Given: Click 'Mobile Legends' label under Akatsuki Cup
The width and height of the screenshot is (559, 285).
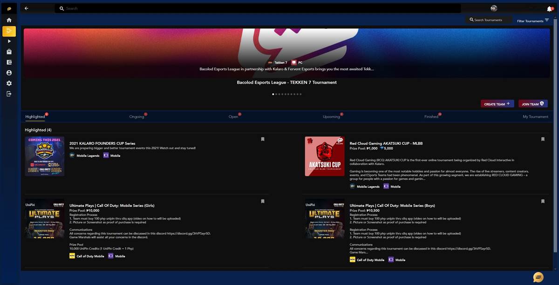Looking at the screenshot, I should tap(368, 187).
